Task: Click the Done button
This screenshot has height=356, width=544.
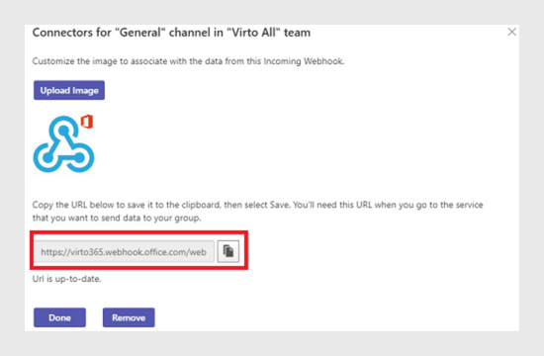Action: (59, 317)
